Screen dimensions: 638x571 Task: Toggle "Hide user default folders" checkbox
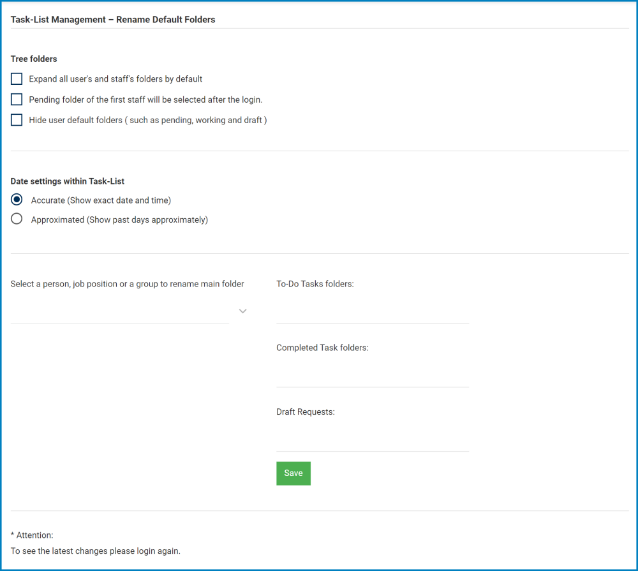(16, 119)
